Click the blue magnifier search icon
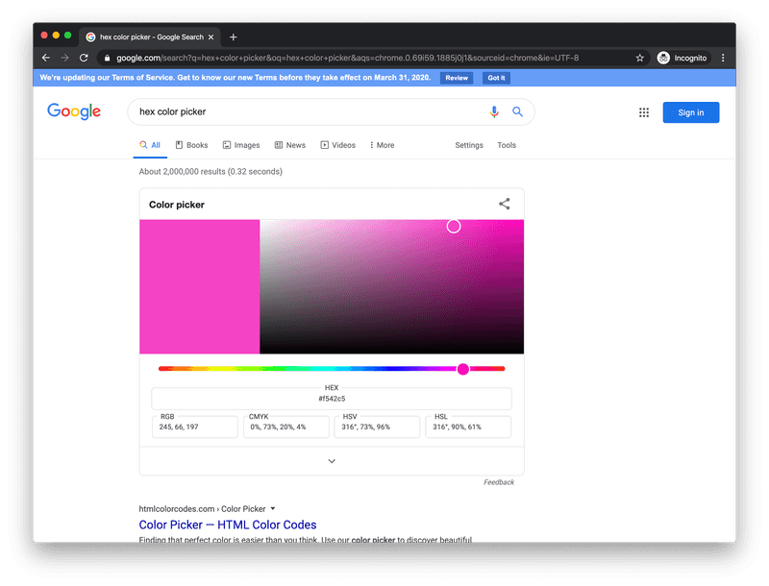This screenshot has width=769, height=586. coord(517,112)
